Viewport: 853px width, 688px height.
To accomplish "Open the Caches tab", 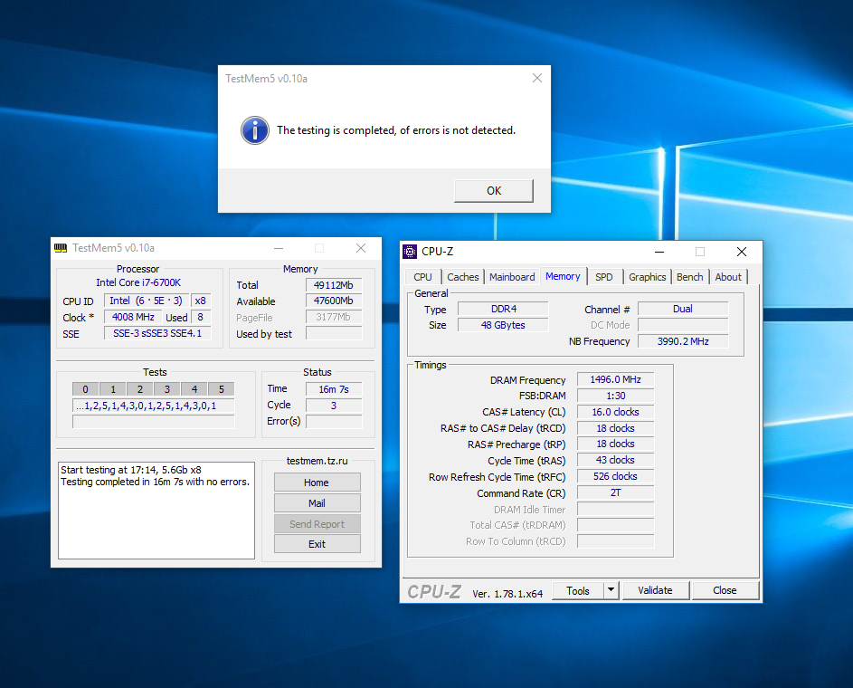I will 463,277.
